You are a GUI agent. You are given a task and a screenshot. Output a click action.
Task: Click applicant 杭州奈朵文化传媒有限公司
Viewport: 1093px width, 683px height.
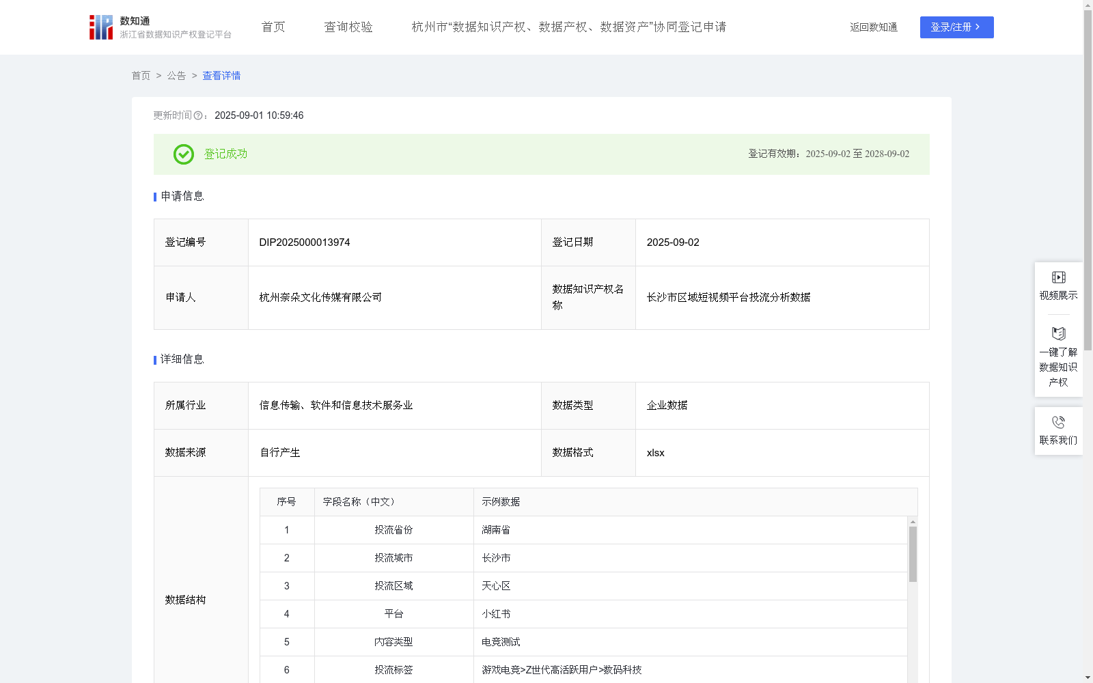[x=320, y=298]
